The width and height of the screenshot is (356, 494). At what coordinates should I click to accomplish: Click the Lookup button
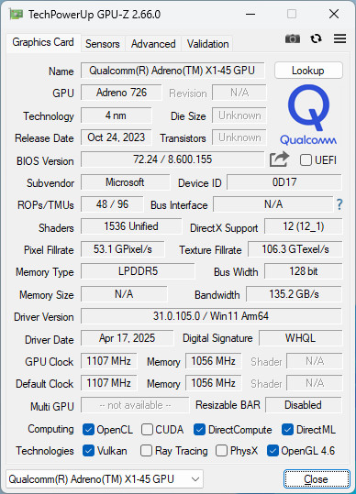pos(308,71)
